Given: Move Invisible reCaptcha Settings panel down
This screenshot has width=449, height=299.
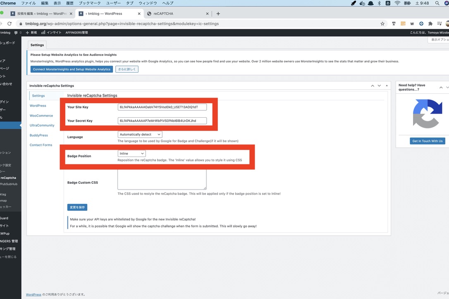Looking at the screenshot, I should click(x=379, y=86).
